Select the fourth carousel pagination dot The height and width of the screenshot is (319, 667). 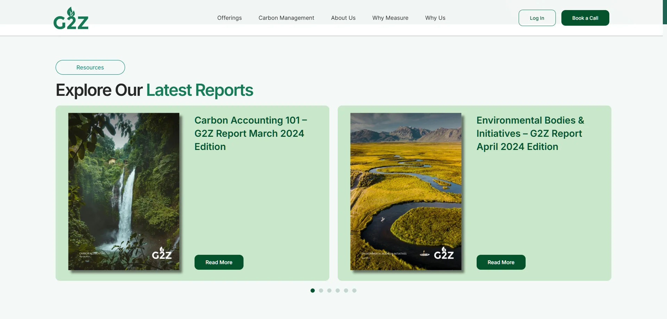pyautogui.click(x=338, y=291)
